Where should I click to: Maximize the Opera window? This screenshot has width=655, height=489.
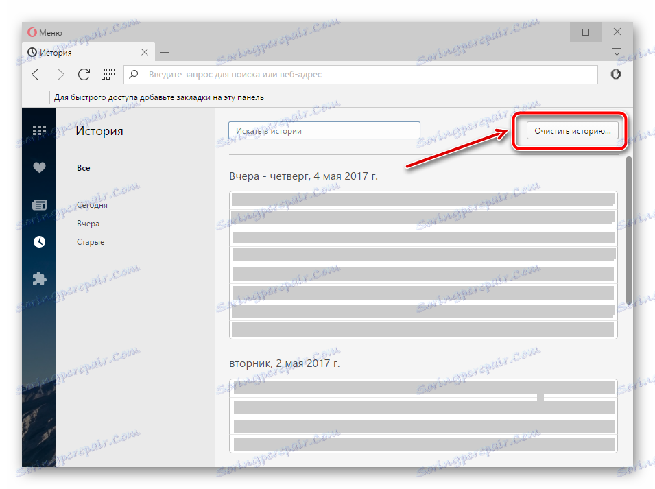coord(586,32)
